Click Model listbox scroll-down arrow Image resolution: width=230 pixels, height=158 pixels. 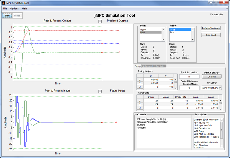[x=193, y=40]
